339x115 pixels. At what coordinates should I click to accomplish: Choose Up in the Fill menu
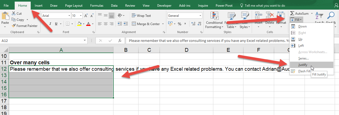[x=312, y=39]
